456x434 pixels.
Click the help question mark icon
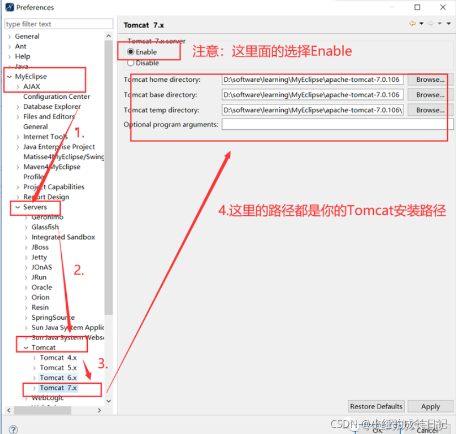pyautogui.click(x=13, y=430)
